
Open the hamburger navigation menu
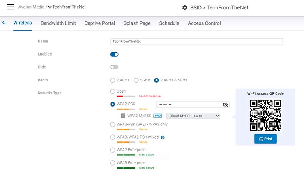[10, 7]
